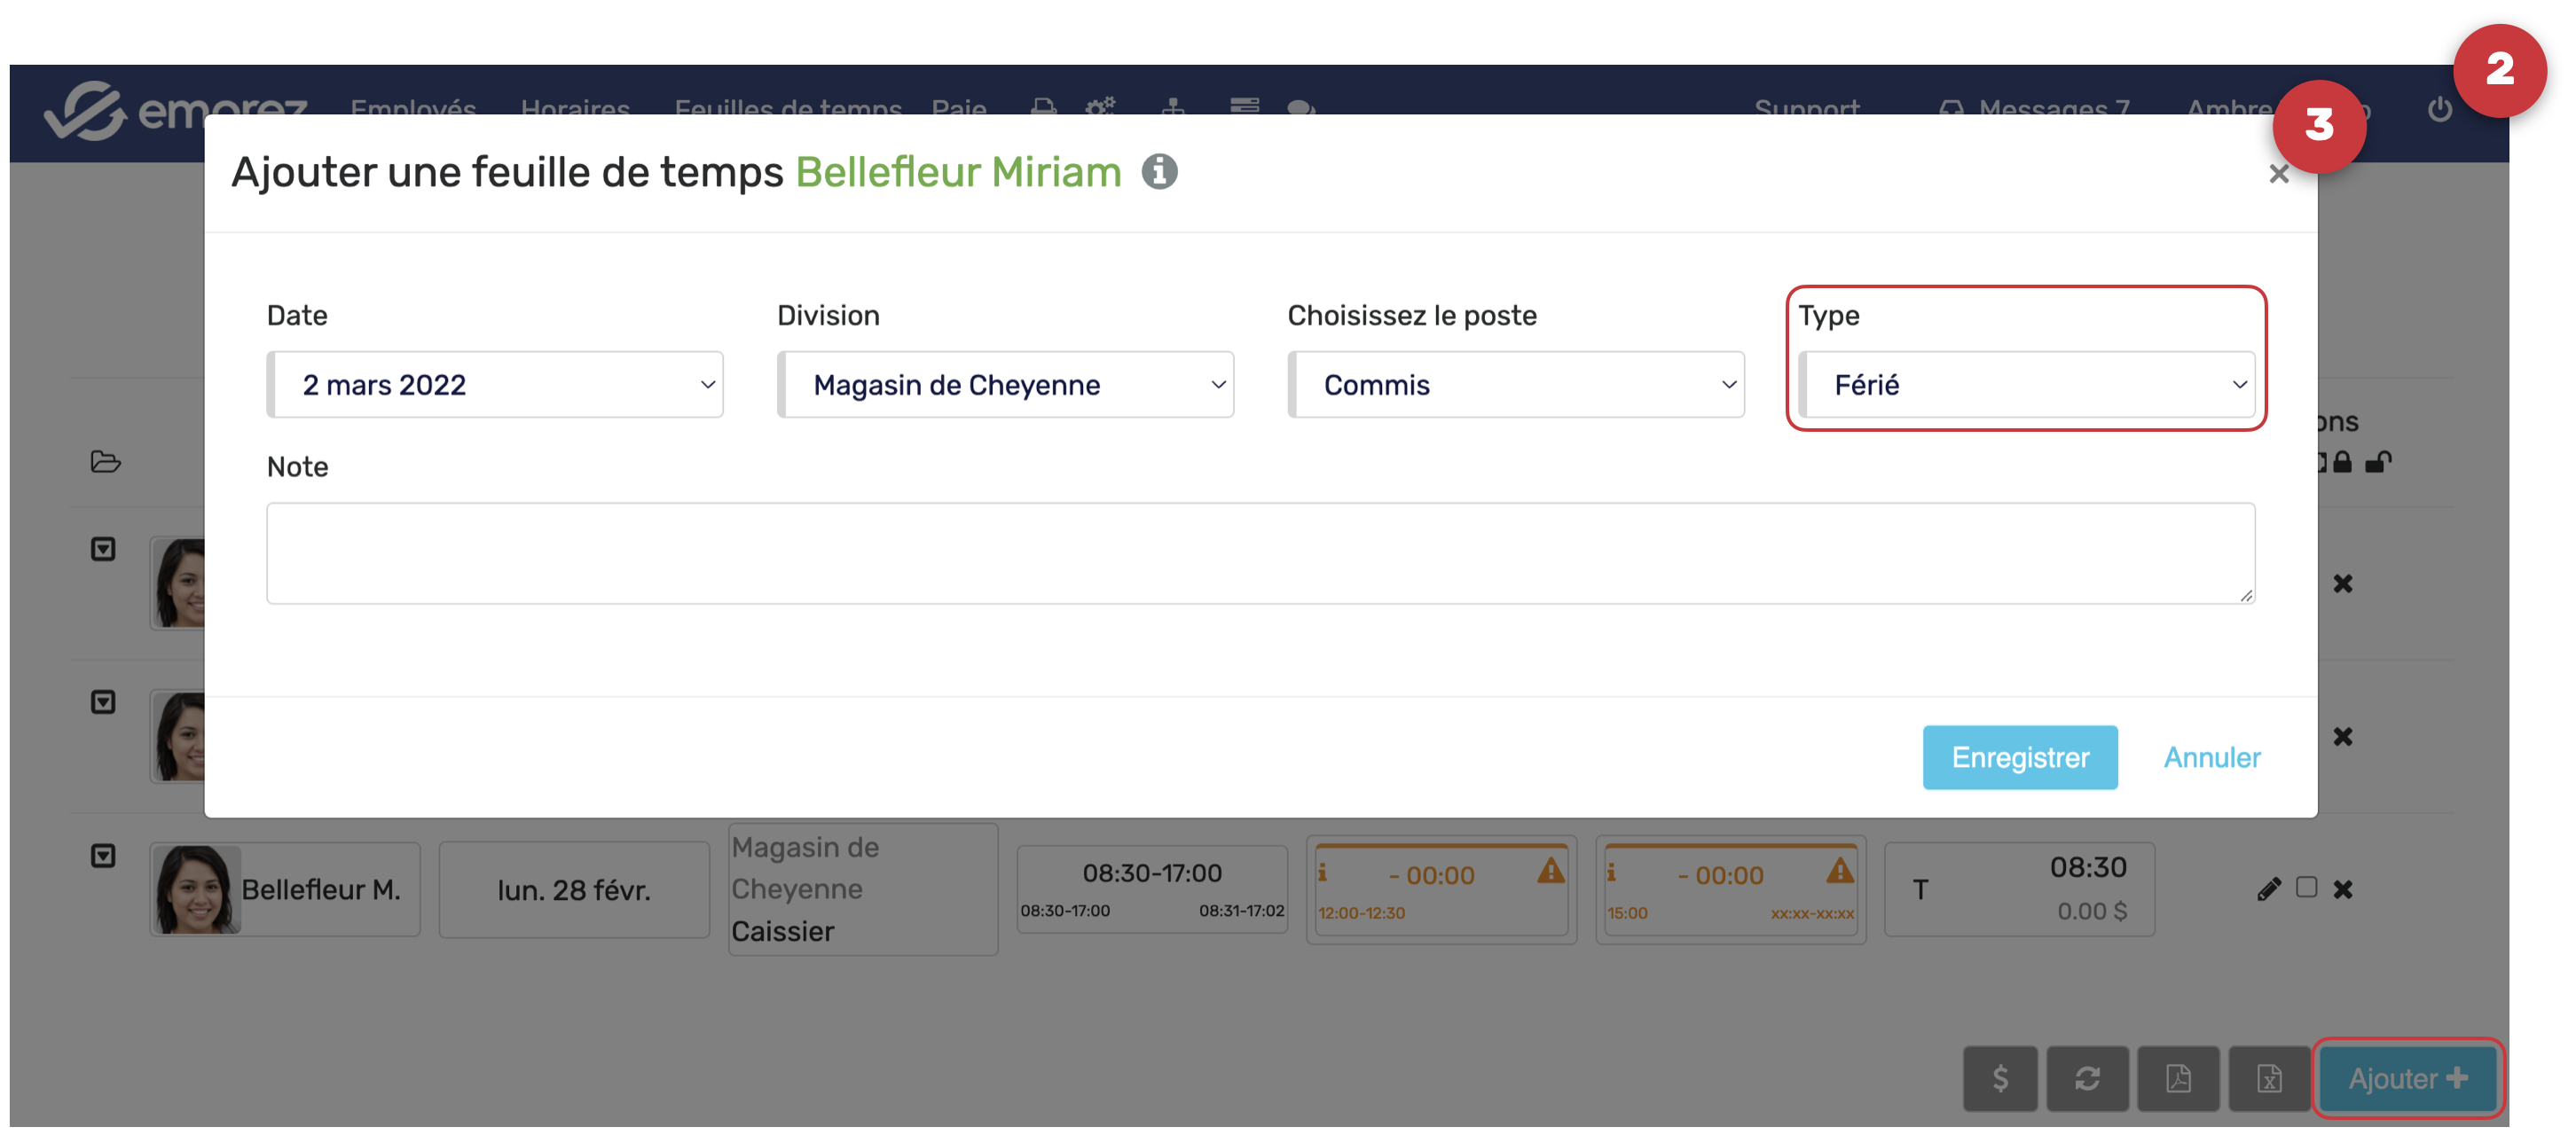Image resolution: width=2576 pixels, height=1135 pixels.
Task: Toggle the row selector beside Bellefleur M.
Action: [x=103, y=856]
